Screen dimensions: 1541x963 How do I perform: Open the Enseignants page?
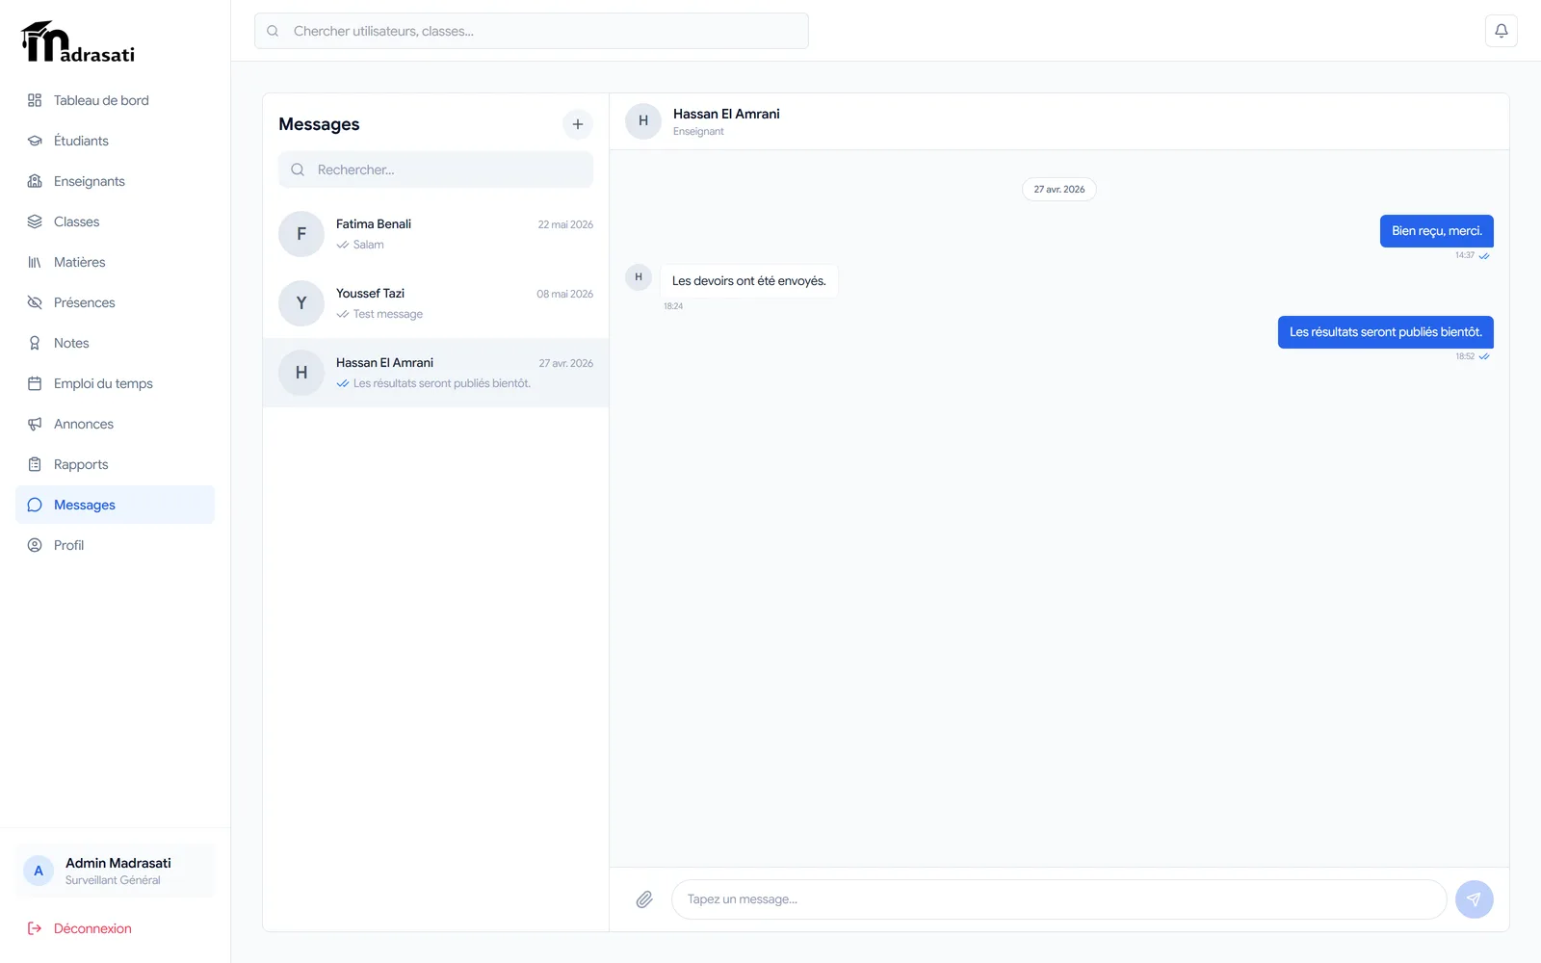[x=115, y=181]
